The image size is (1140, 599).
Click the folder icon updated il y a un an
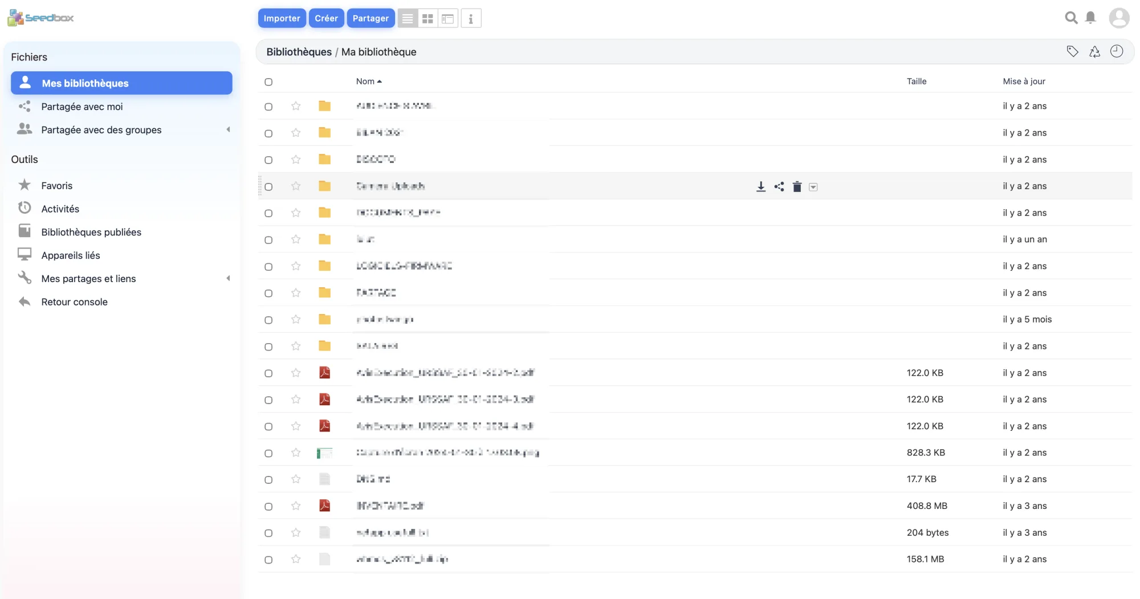tap(325, 239)
